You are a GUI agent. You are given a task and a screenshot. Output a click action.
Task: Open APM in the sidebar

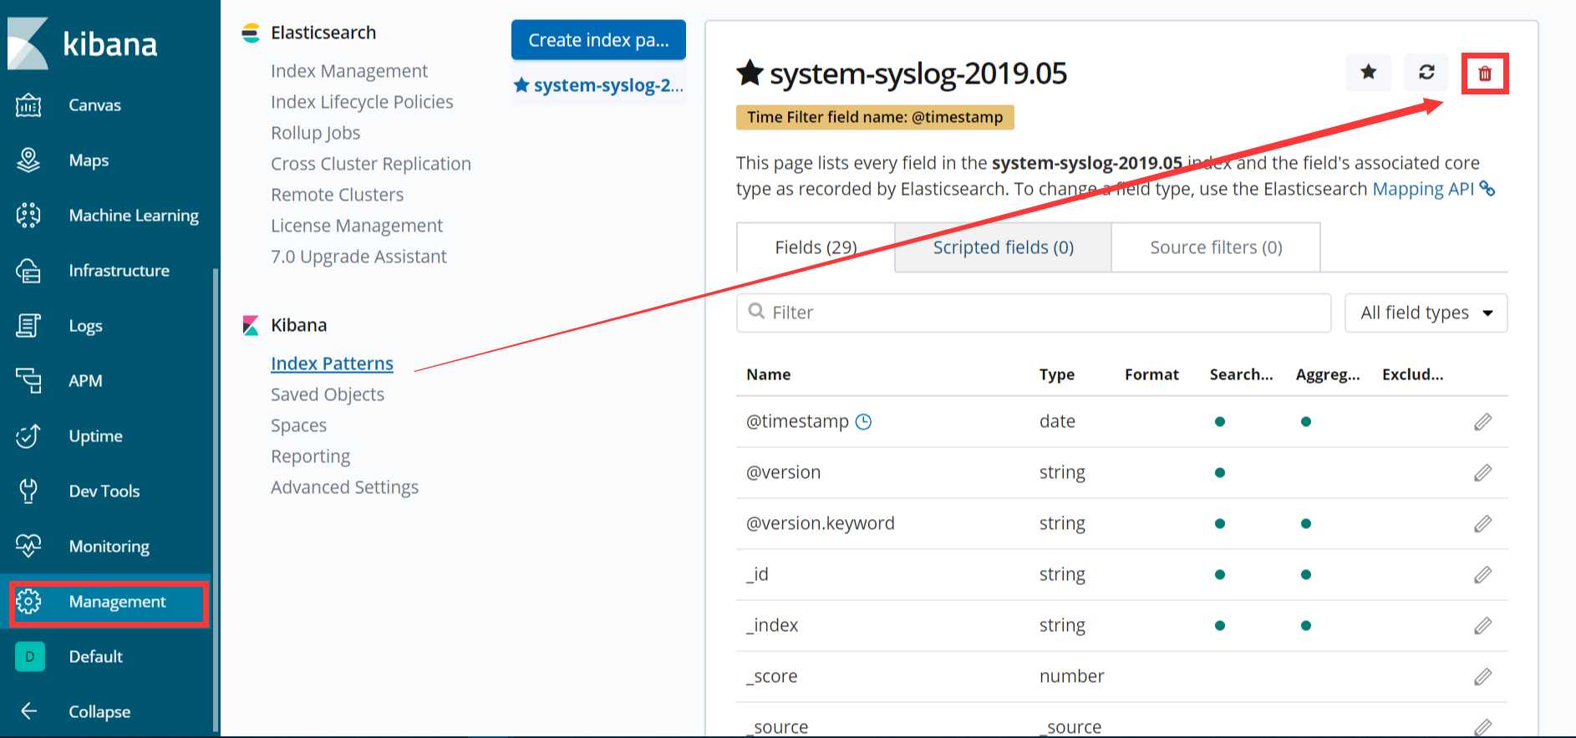coord(85,381)
